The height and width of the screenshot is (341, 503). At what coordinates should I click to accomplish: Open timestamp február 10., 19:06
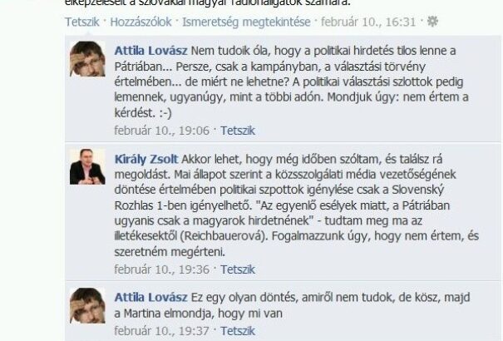point(162,131)
